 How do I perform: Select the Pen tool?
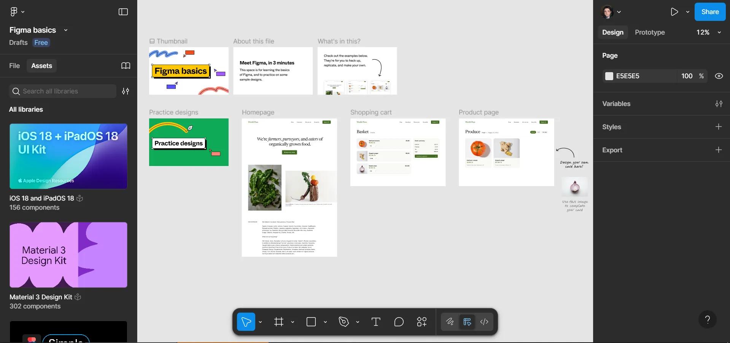coord(344,322)
